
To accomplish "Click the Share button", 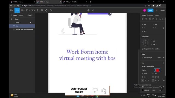I will pos(150,10).
